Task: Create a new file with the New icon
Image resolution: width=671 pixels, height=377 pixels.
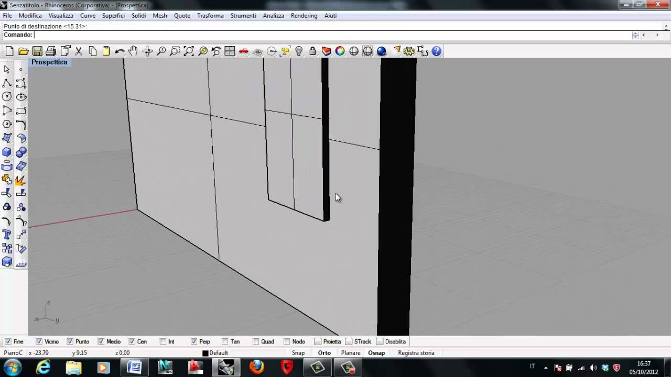Action: (x=9, y=51)
